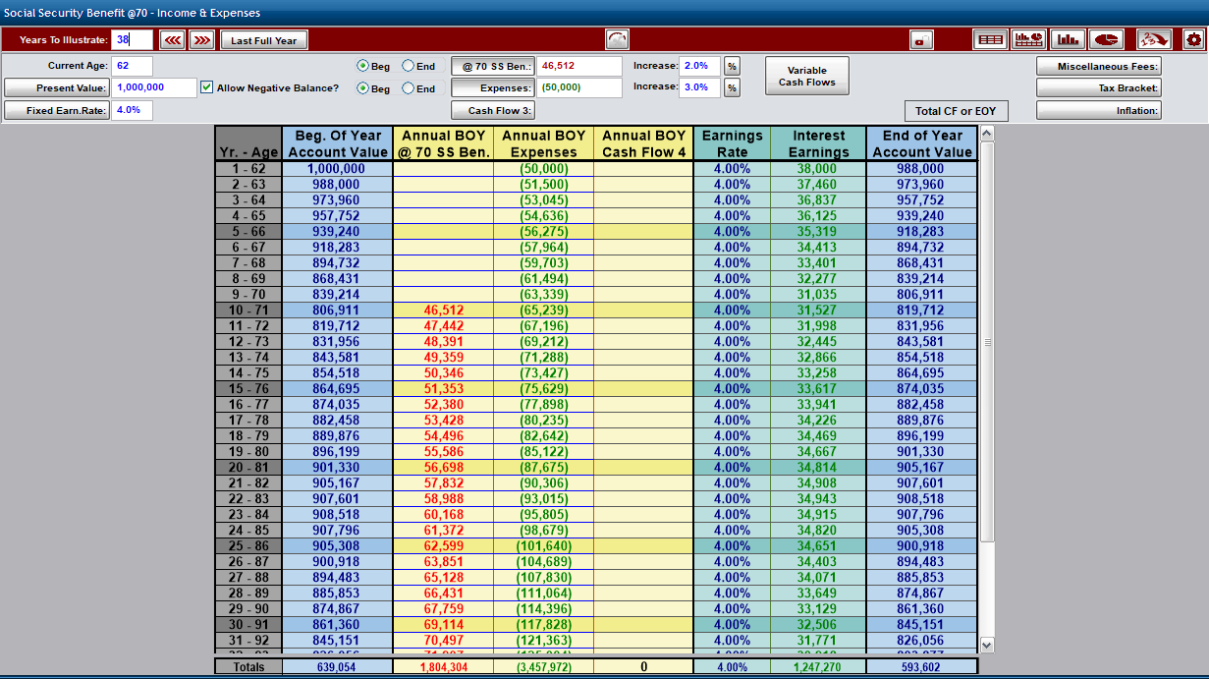The image size is (1209, 679).
Task: Click total SS benefit 1,804,304
Action: (x=443, y=667)
